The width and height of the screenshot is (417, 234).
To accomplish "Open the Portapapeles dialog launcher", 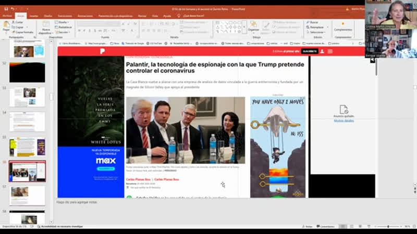I will [35, 37].
